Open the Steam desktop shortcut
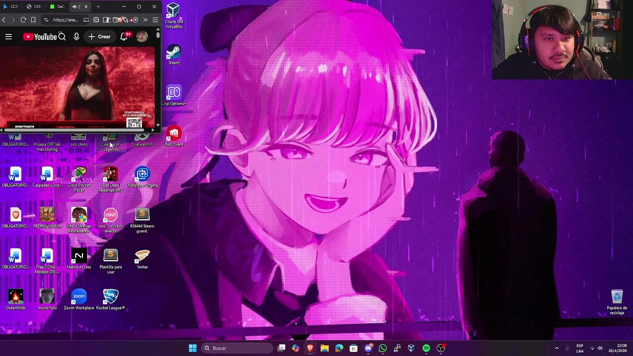Image resolution: width=633 pixels, height=356 pixels. 174,54
